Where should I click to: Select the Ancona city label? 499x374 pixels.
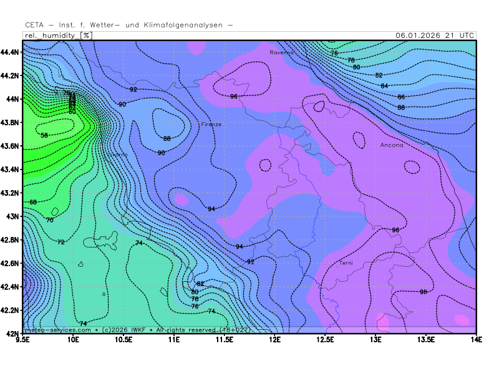point(392,145)
